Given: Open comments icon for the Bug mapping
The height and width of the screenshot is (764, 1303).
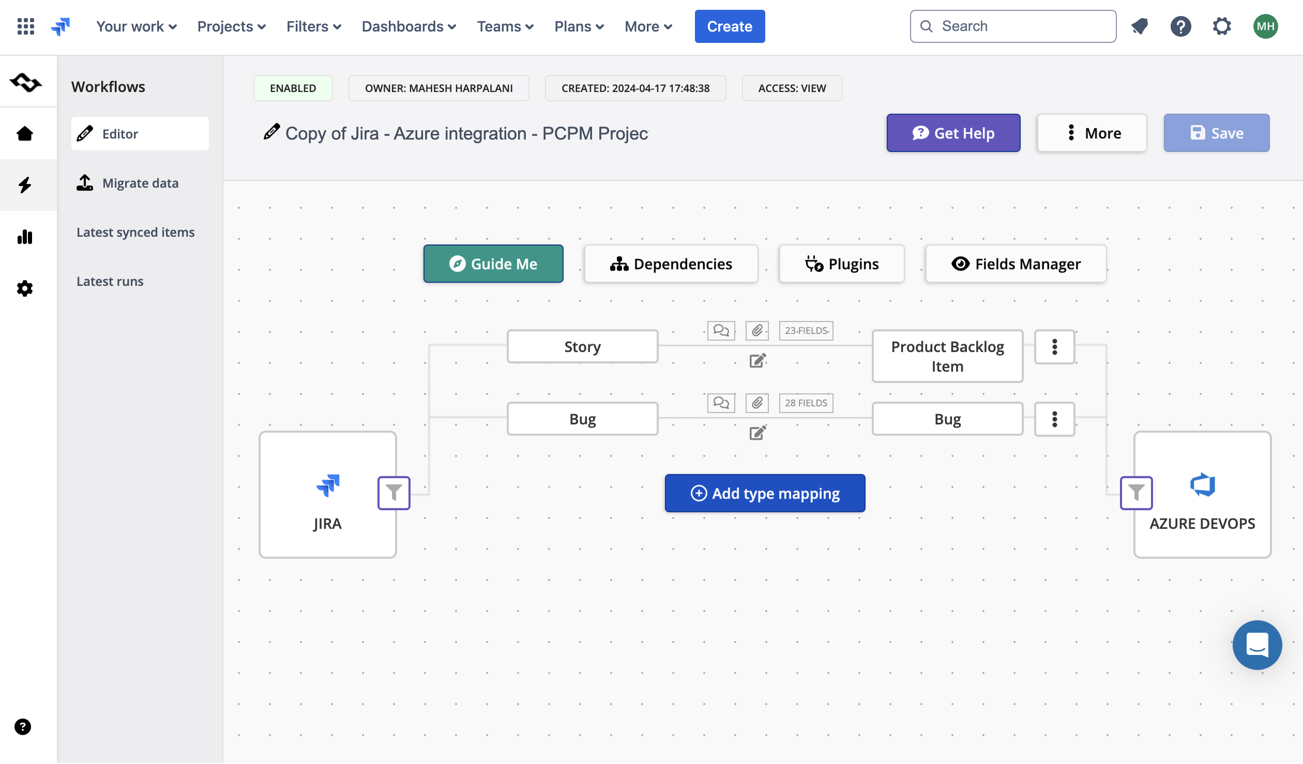Looking at the screenshot, I should (721, 403).
